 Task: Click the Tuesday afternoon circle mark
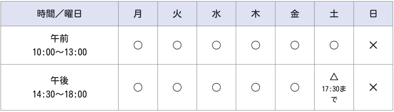177,87
